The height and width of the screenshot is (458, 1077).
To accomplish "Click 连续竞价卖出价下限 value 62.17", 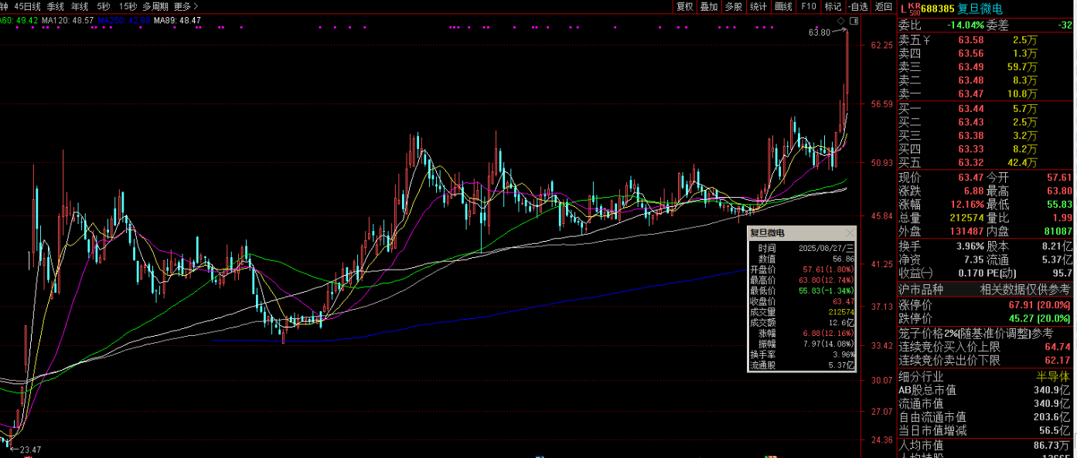I will [x=1058, y=361].
